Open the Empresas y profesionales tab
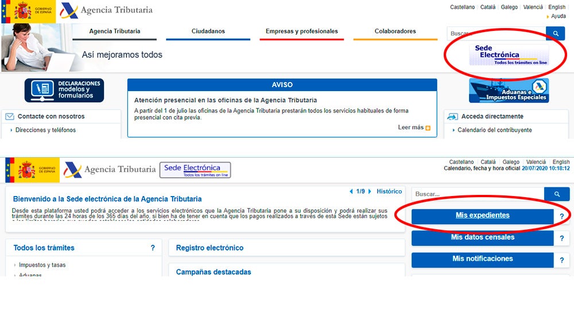Viewport: 574px width, 325px height. (x=302, y=32)
